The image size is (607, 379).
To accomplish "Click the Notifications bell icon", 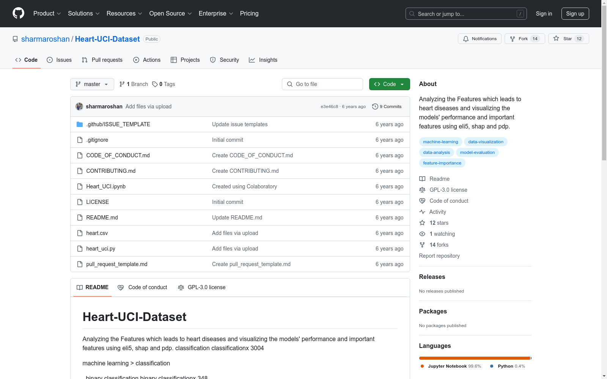I will tap(466, 39).
